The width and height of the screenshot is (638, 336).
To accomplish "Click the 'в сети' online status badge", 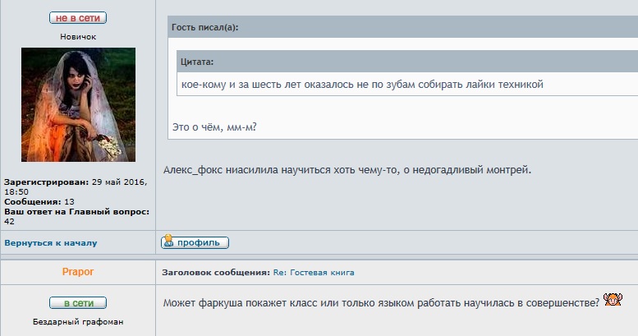I will [78, 303].
